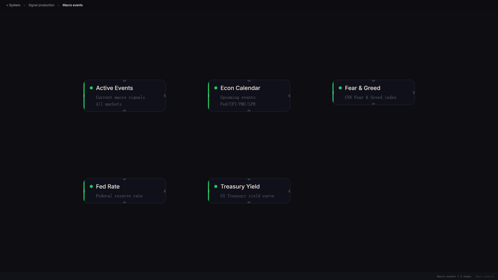The height and width of the screenshot is (280, 498).
Task: Open the Fed Rate node title
Action: [x=108, y=187]
